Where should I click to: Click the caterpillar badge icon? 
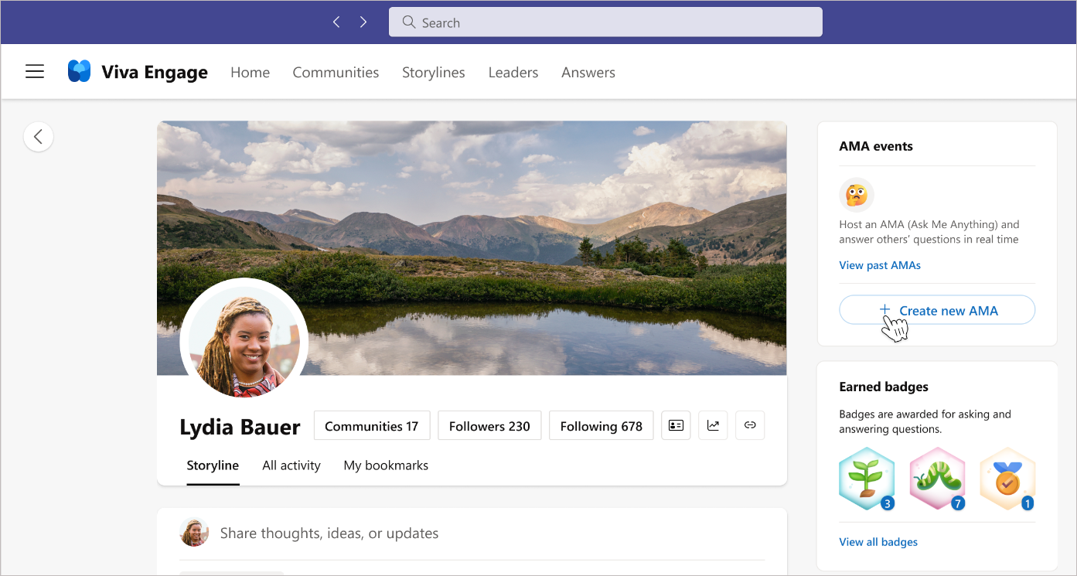pos(937,479)
